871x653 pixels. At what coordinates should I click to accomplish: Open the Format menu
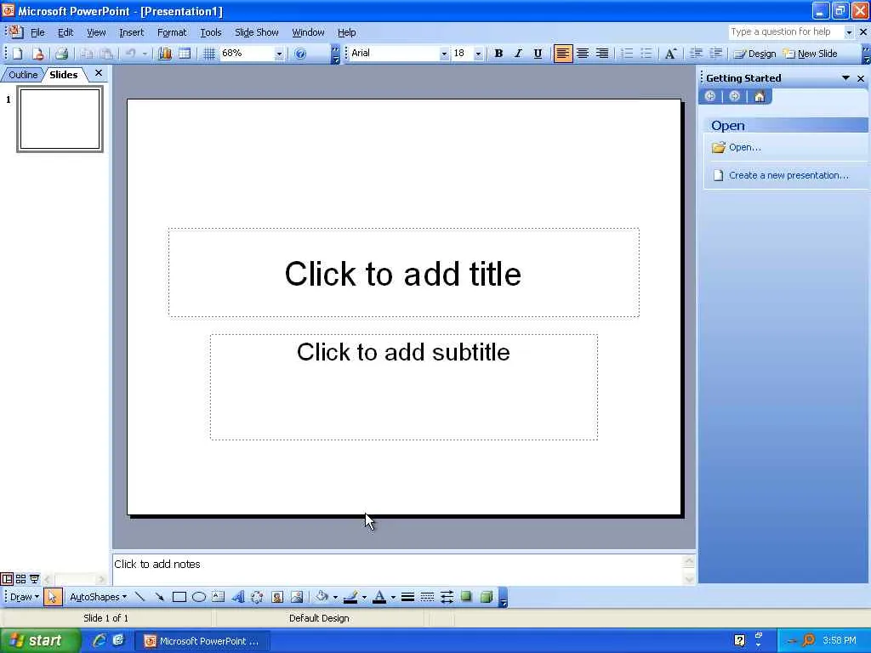pos(172,32)
